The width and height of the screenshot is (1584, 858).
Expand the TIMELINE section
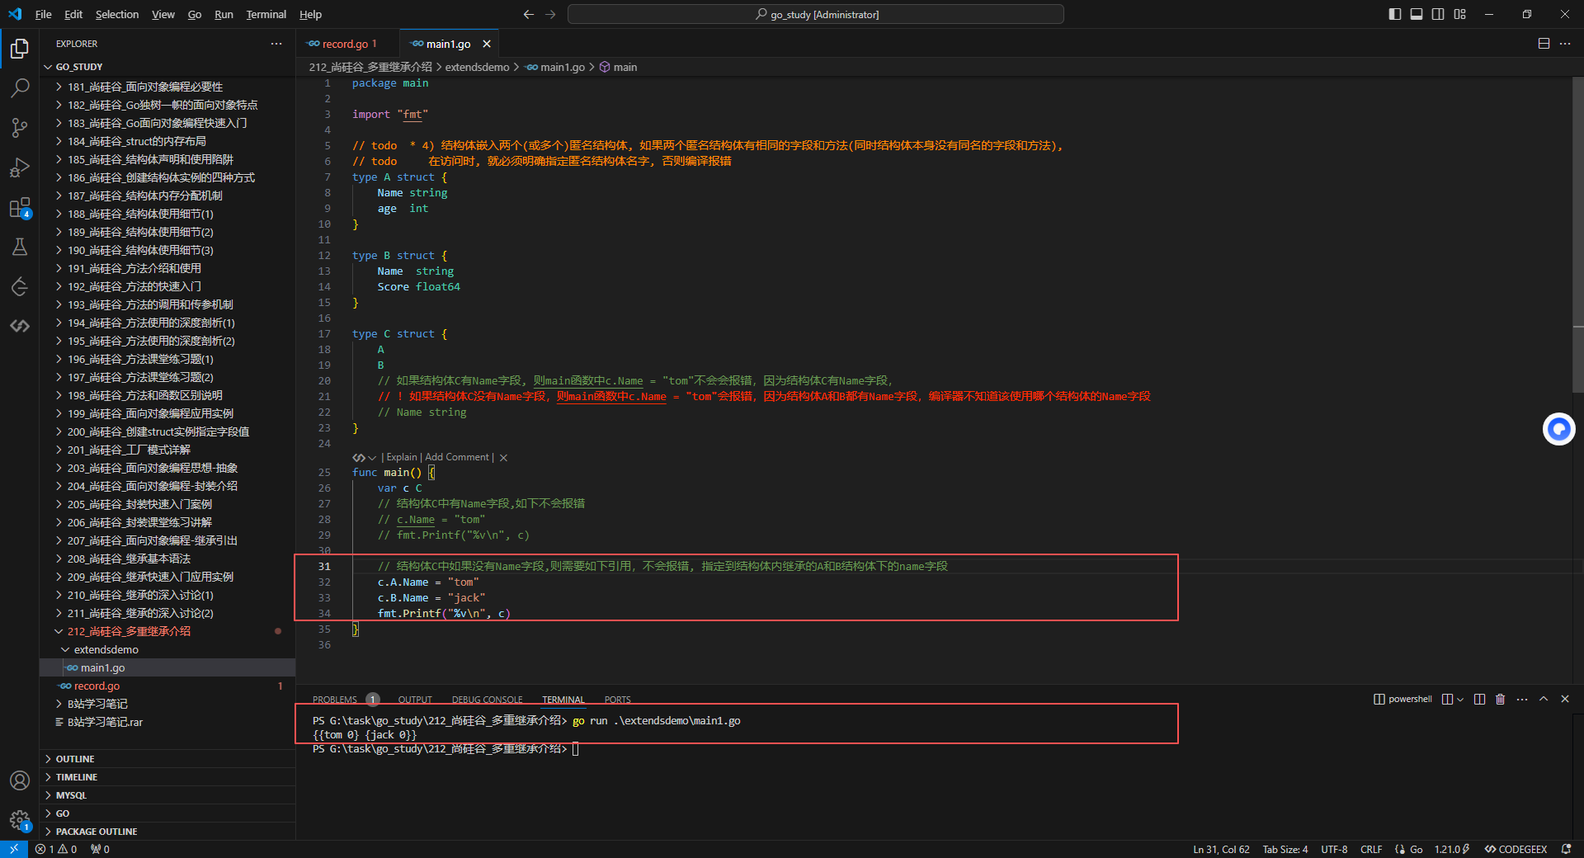(167, 777)
